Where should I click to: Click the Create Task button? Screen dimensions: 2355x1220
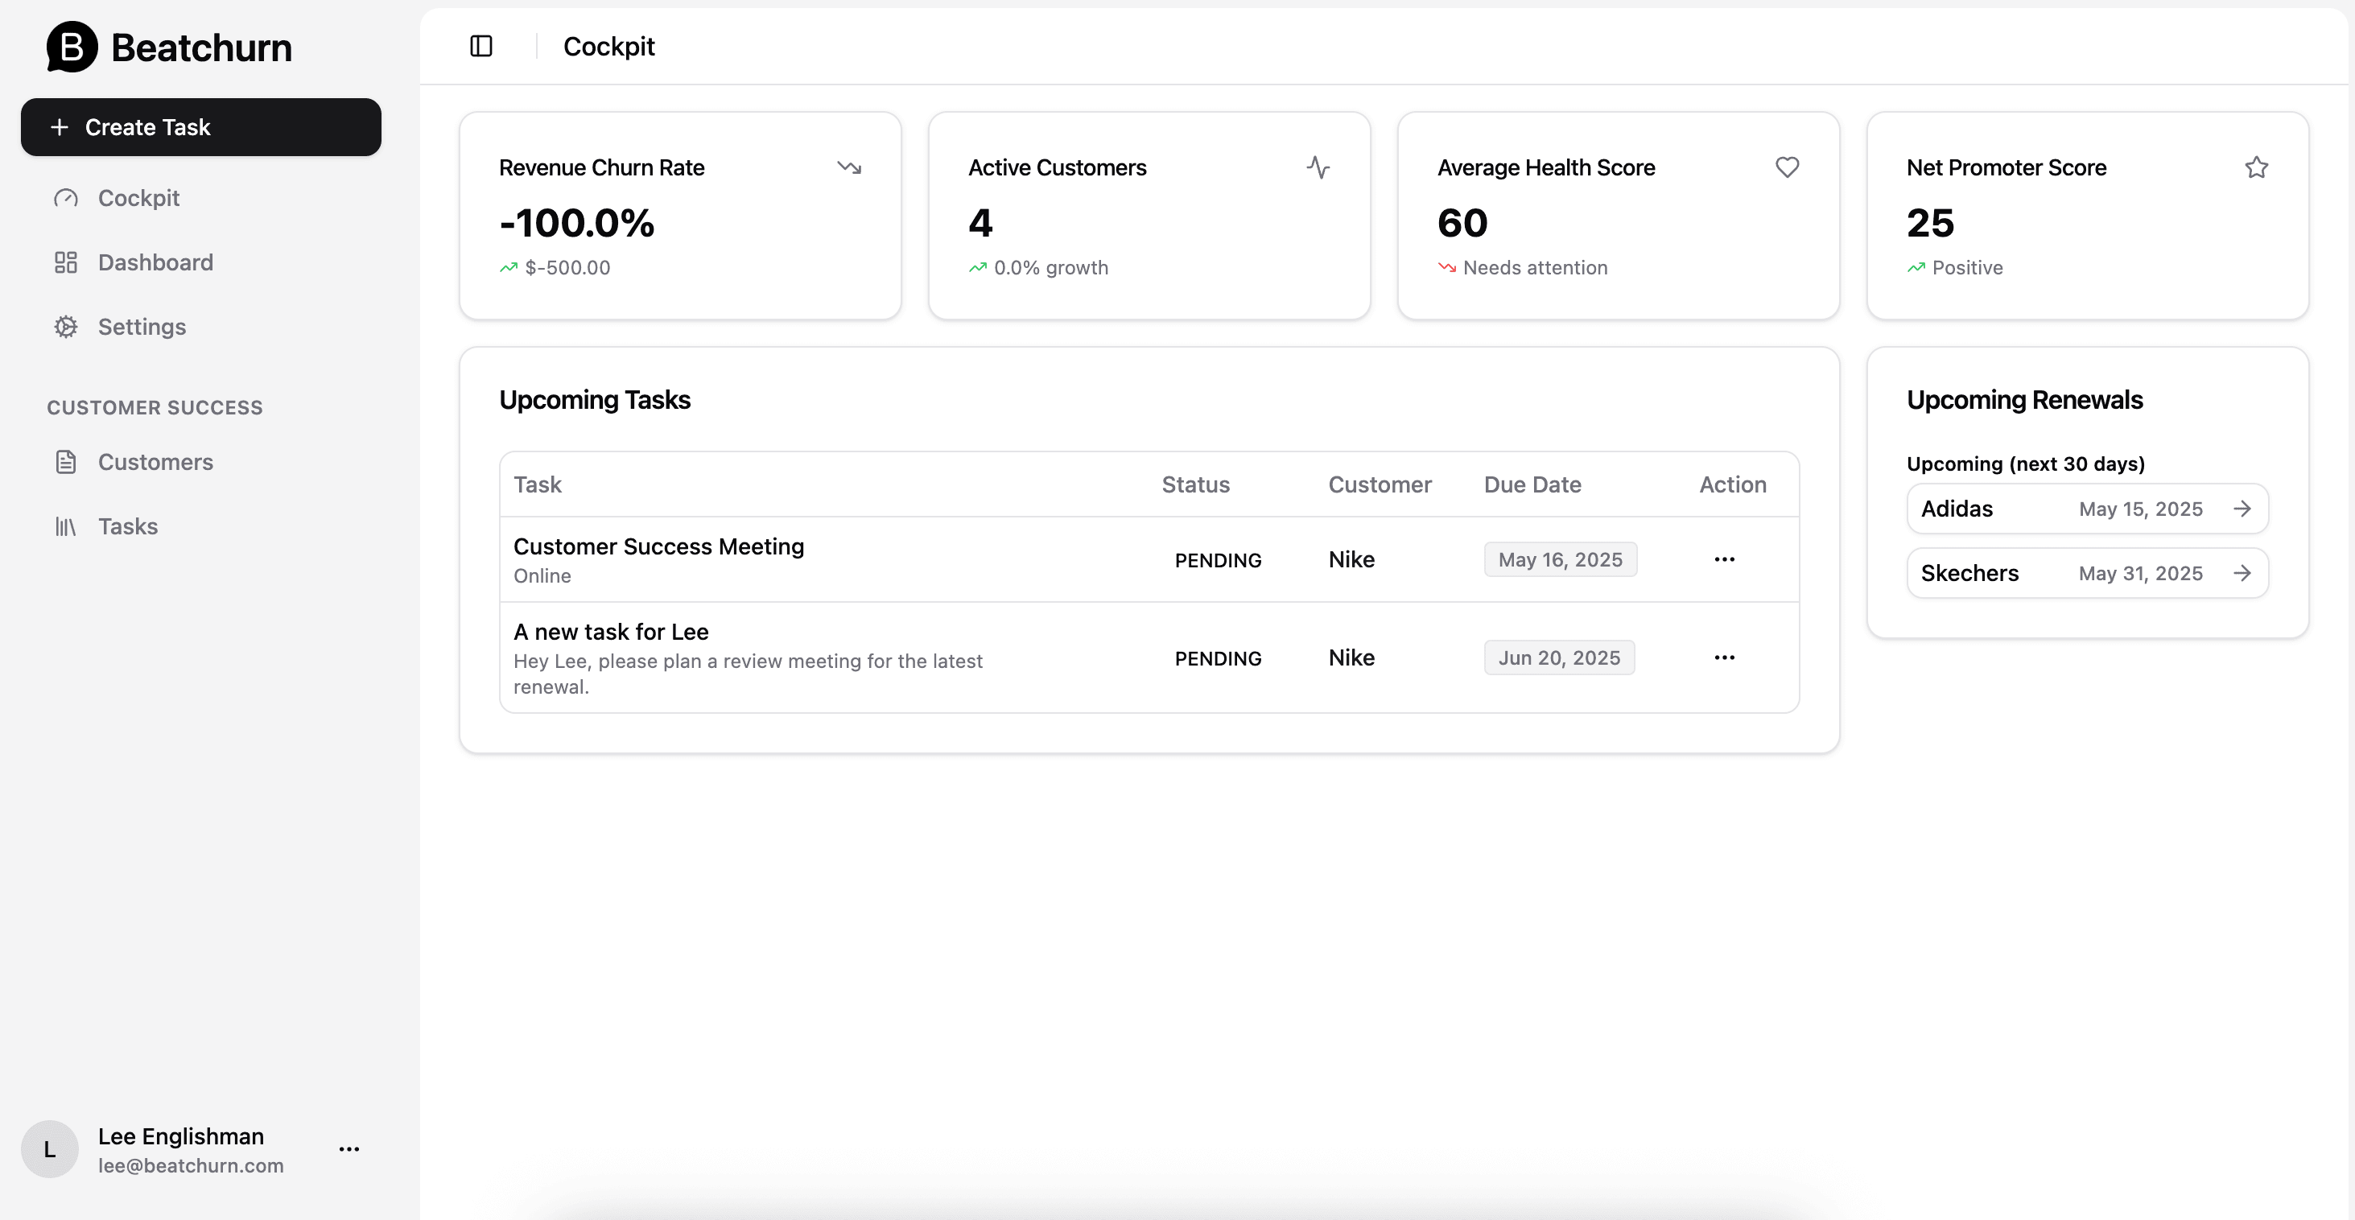click(x=200, y=127)
